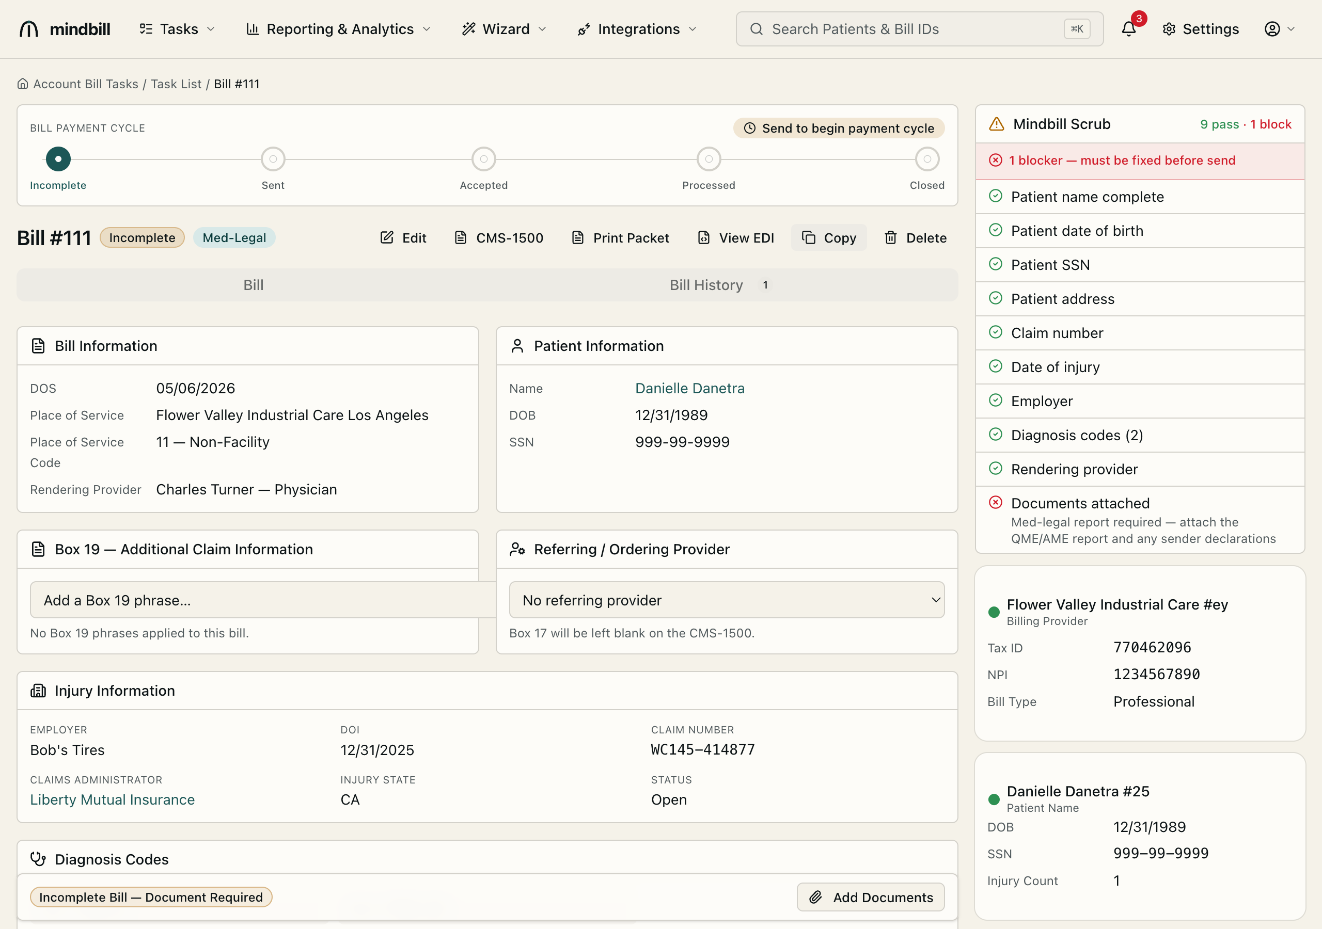This screenshot has width=1322, height=929.
Task: Go to Task List breadcrumb
Action: tap(176, 84)
